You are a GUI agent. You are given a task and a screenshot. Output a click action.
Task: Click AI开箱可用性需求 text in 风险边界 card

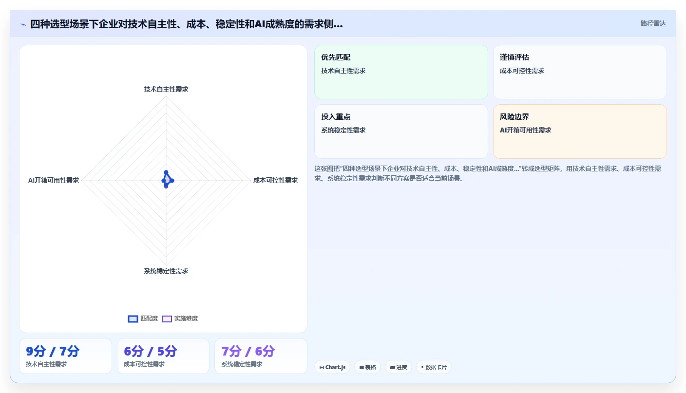click(x=526, y=130)
